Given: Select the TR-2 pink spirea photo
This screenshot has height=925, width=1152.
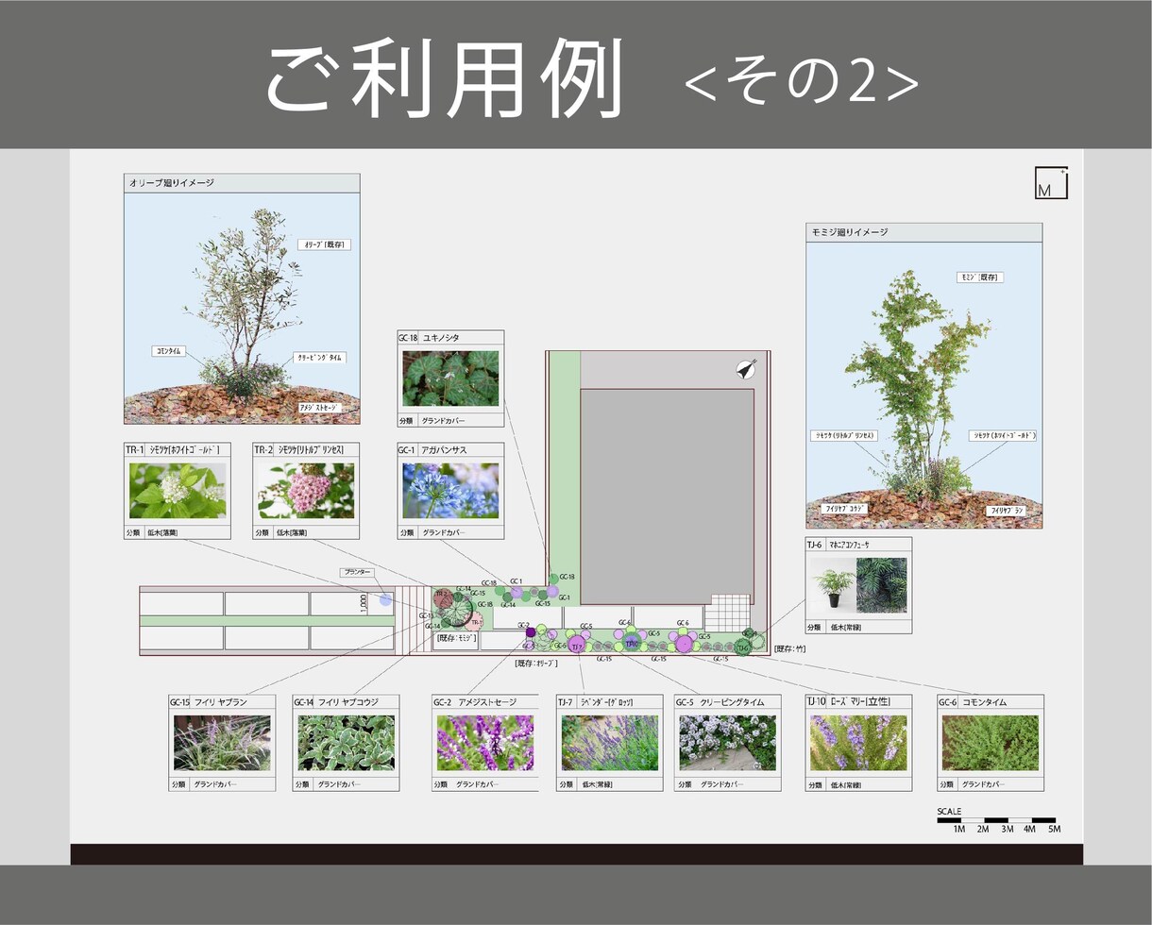Looking at the screenshot, I should coord(306,490).
